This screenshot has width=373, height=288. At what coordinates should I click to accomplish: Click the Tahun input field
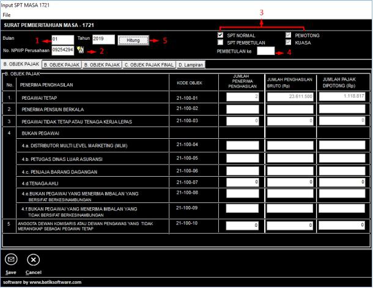pyautogui.click(x=103, y=39)
